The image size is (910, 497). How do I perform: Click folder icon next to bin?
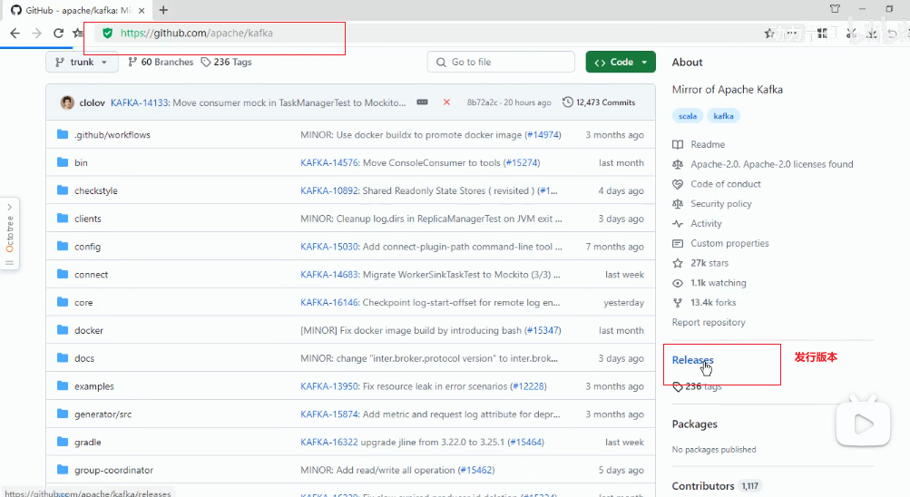[63, 162]
